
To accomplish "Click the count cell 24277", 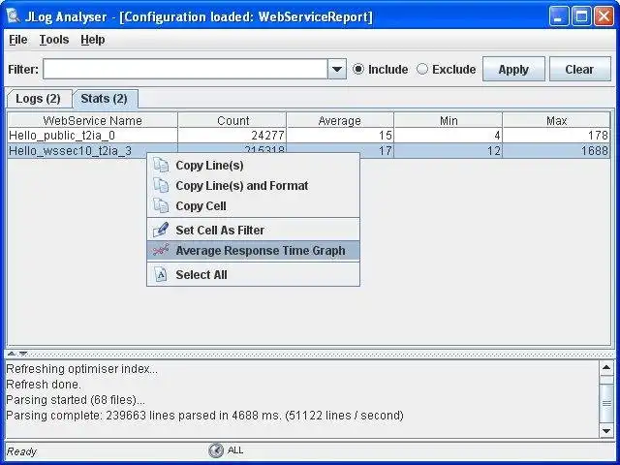I will tap(232, 136).
